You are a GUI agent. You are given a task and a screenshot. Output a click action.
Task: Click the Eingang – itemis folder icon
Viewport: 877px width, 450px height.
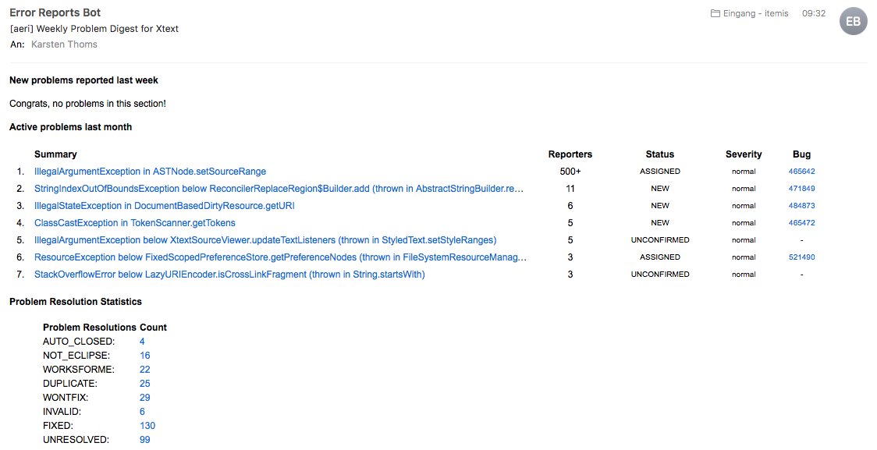point(715,12)
